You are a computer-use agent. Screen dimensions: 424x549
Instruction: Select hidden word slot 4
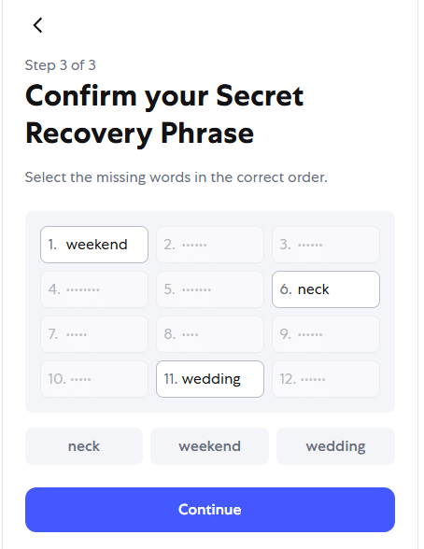click(94, 289)
